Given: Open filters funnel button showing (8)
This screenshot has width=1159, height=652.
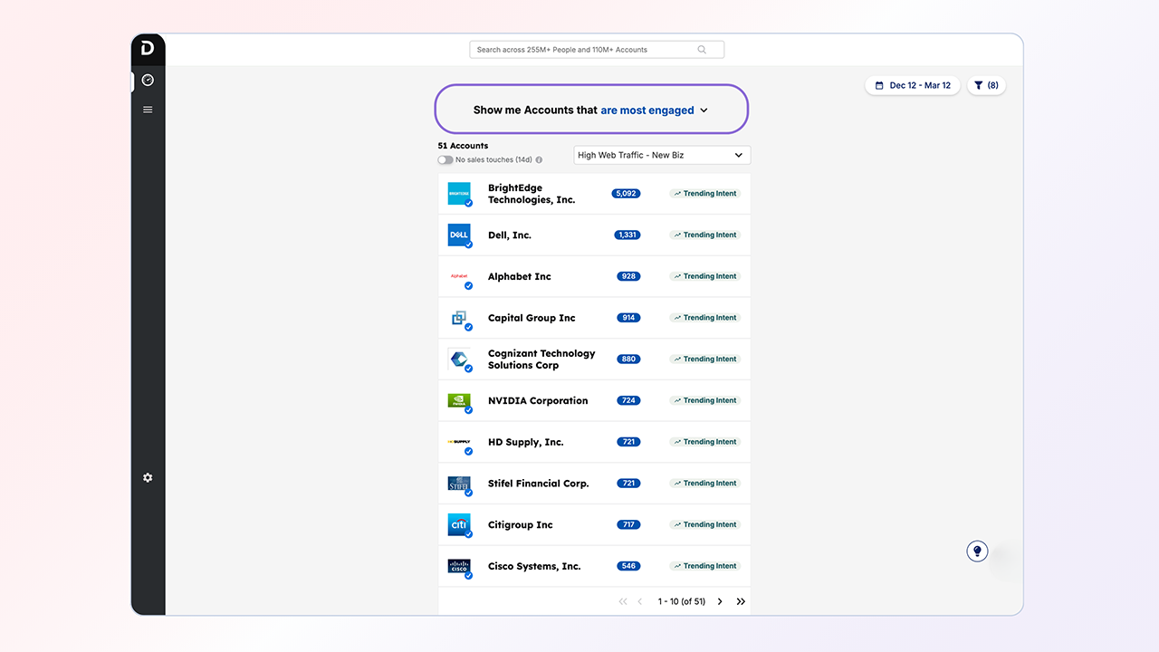Looking at the screenshot, I should tap(986, 85).
